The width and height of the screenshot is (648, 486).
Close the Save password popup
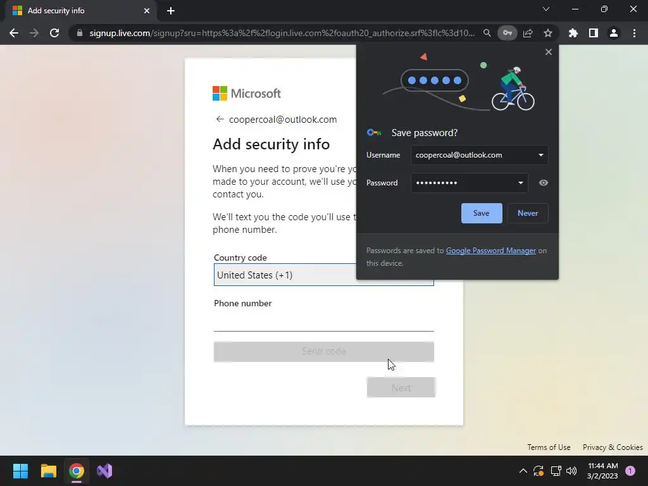coord(549,52)
